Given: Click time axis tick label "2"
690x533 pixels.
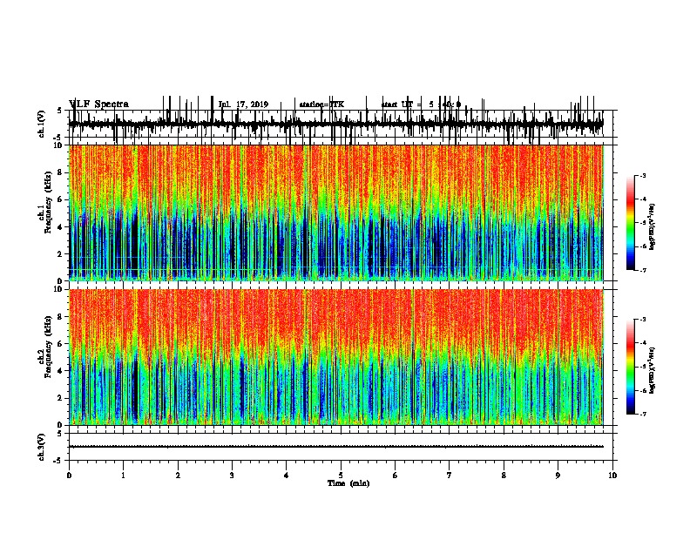Looking at the screenshot, I should (x=178, y=476).
